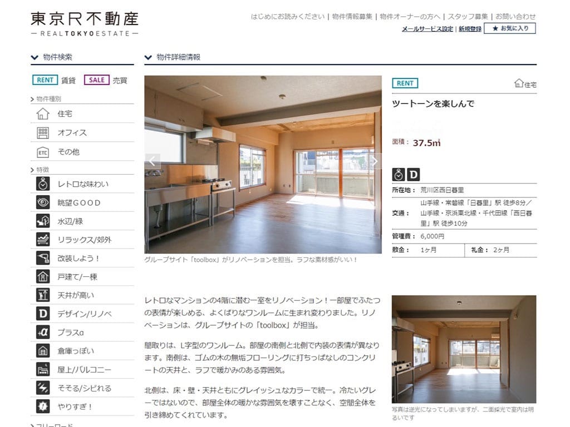This screenshot has height=427, width=570.
Task: Open the 水辺/緑 feature link
Action: (x=70, y=221)
